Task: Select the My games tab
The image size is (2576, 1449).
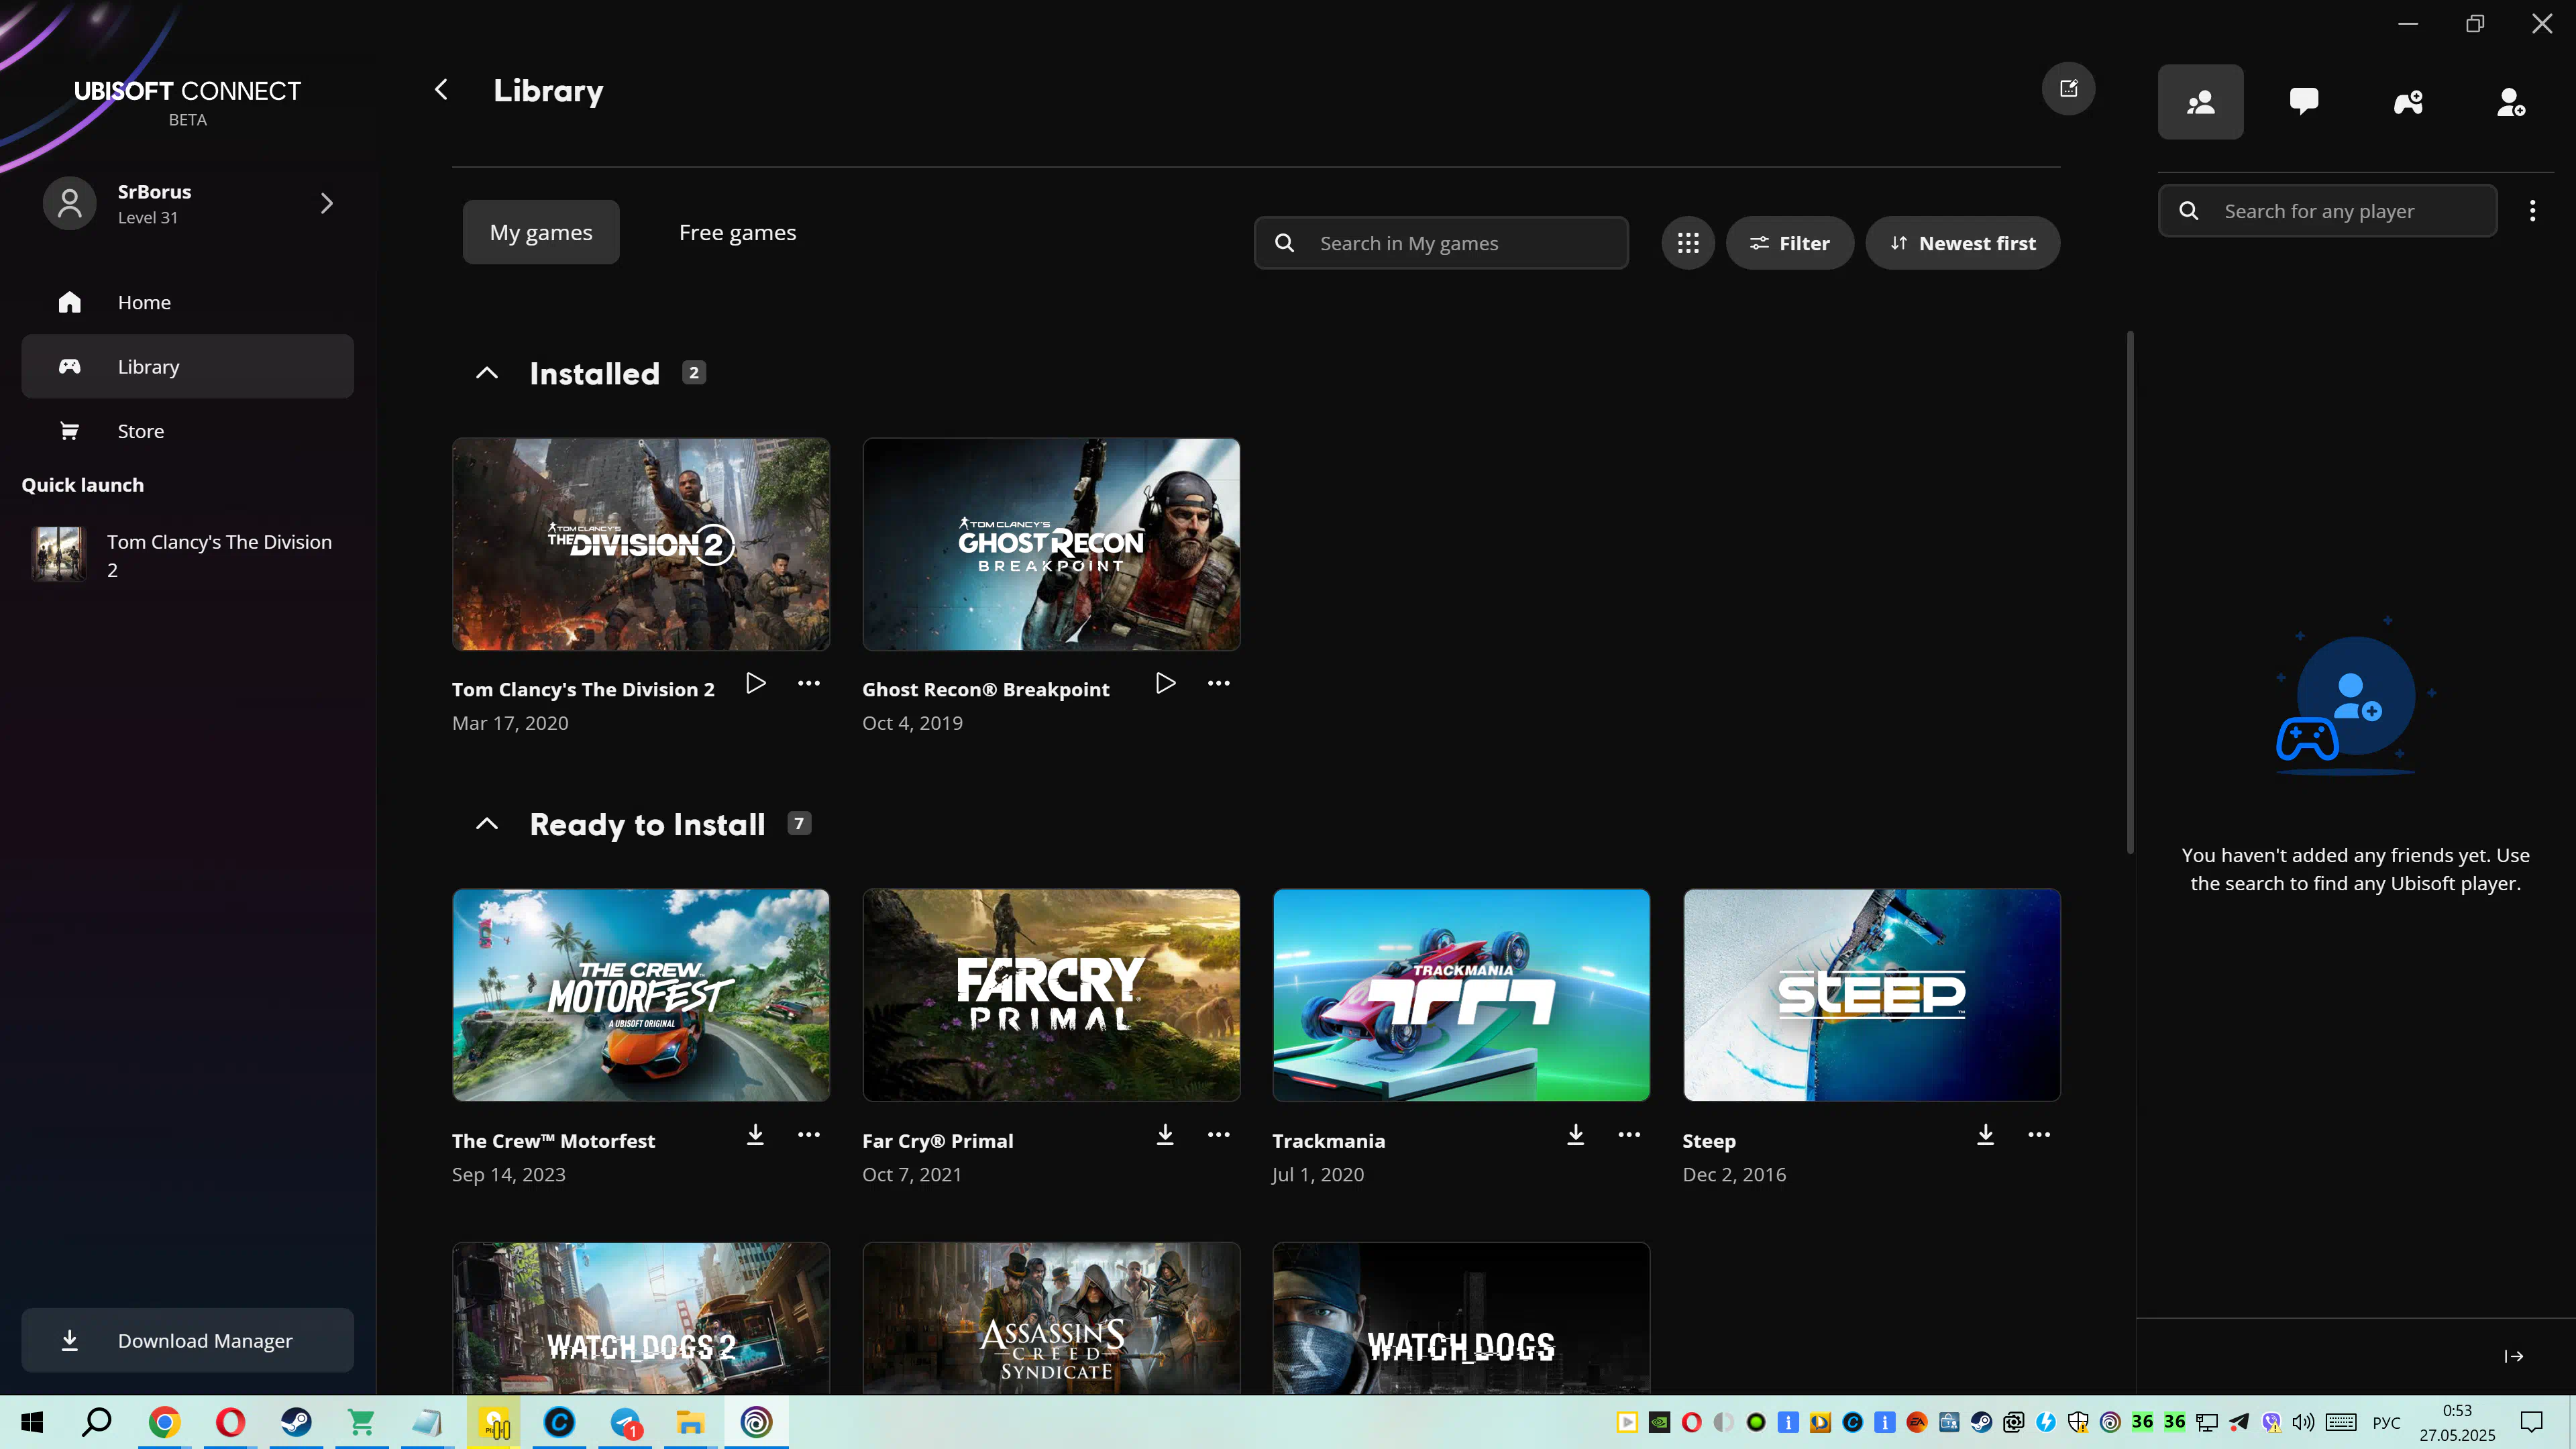Action: (x=541, y=232)
